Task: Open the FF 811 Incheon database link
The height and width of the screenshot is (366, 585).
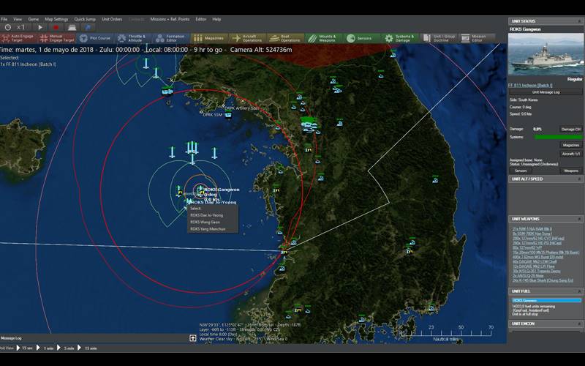Action: pyautogui.click(x=531, y=86)
